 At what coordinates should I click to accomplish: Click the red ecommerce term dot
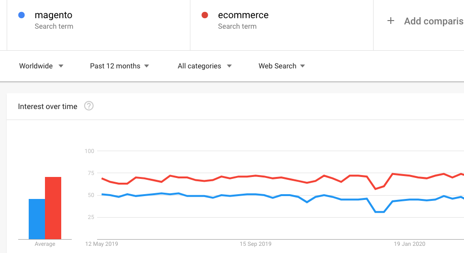(x=205, y=15)
